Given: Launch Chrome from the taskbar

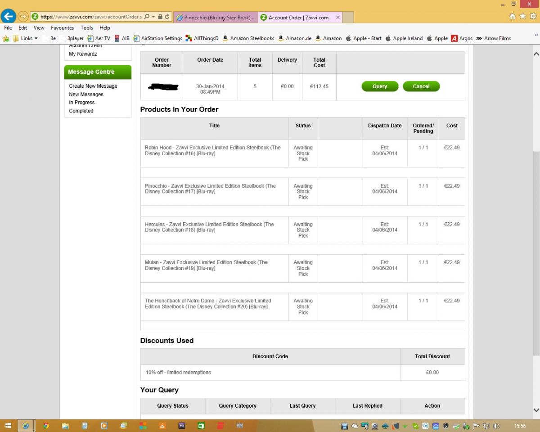Looking at the screenshot, I should [45, 426].
